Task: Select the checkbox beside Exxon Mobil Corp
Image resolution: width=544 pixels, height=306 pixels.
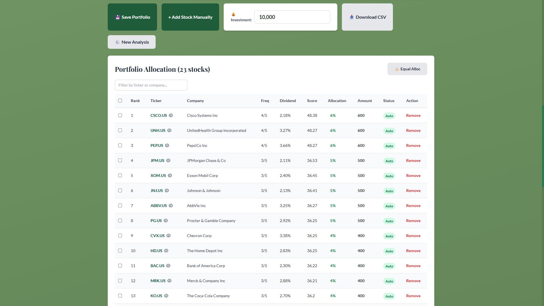Action: (x=120, y=175)
